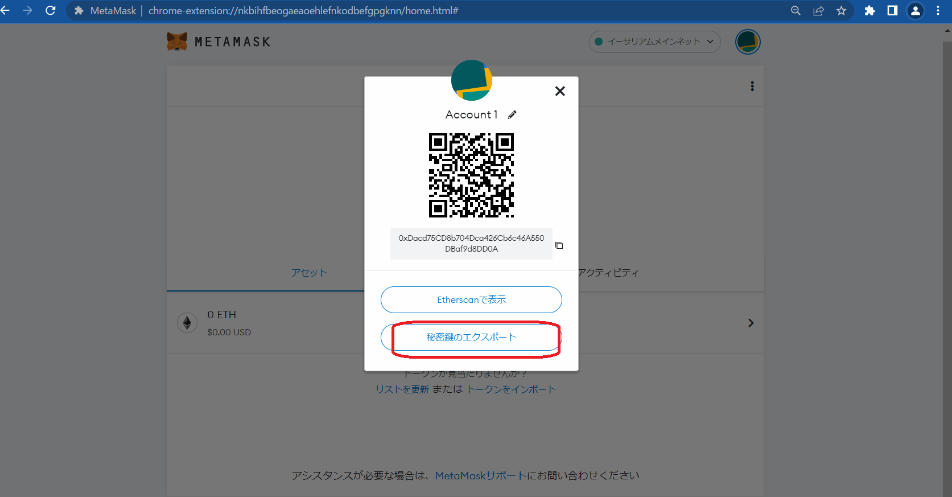The image size is (952, 497).
Task: Share this page via browser share icon
Action: 818,11
